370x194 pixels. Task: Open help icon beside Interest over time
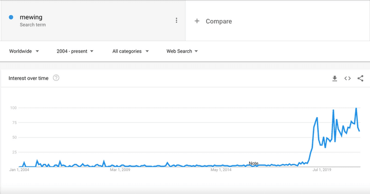point(56,78)
